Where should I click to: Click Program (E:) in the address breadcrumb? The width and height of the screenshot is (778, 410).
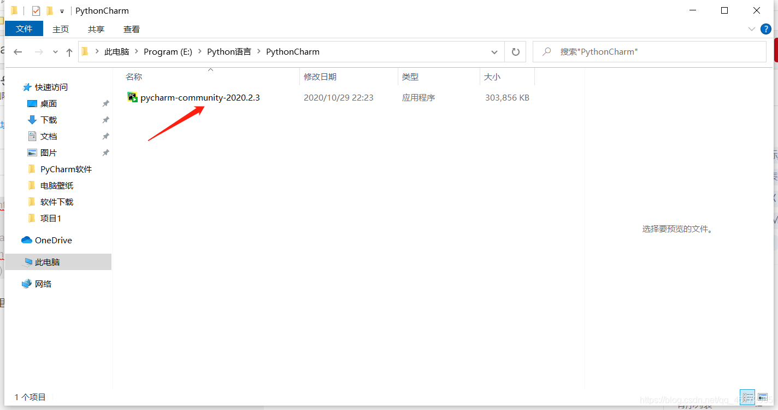click(x=168, y=52)
